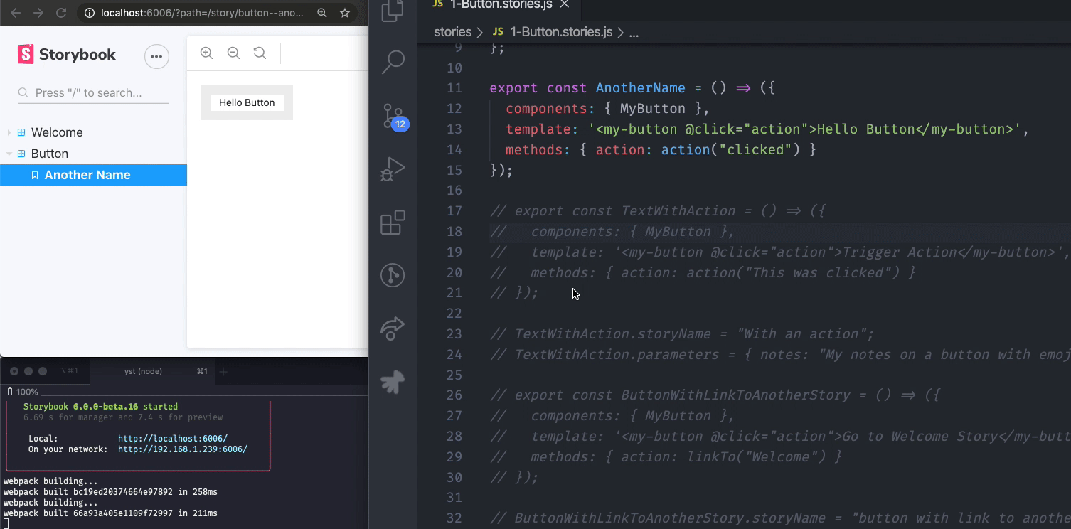This screenshot has width=1071, height=529.
Task: Click 'AnotherName' in the code
Action: coord(641,88)
